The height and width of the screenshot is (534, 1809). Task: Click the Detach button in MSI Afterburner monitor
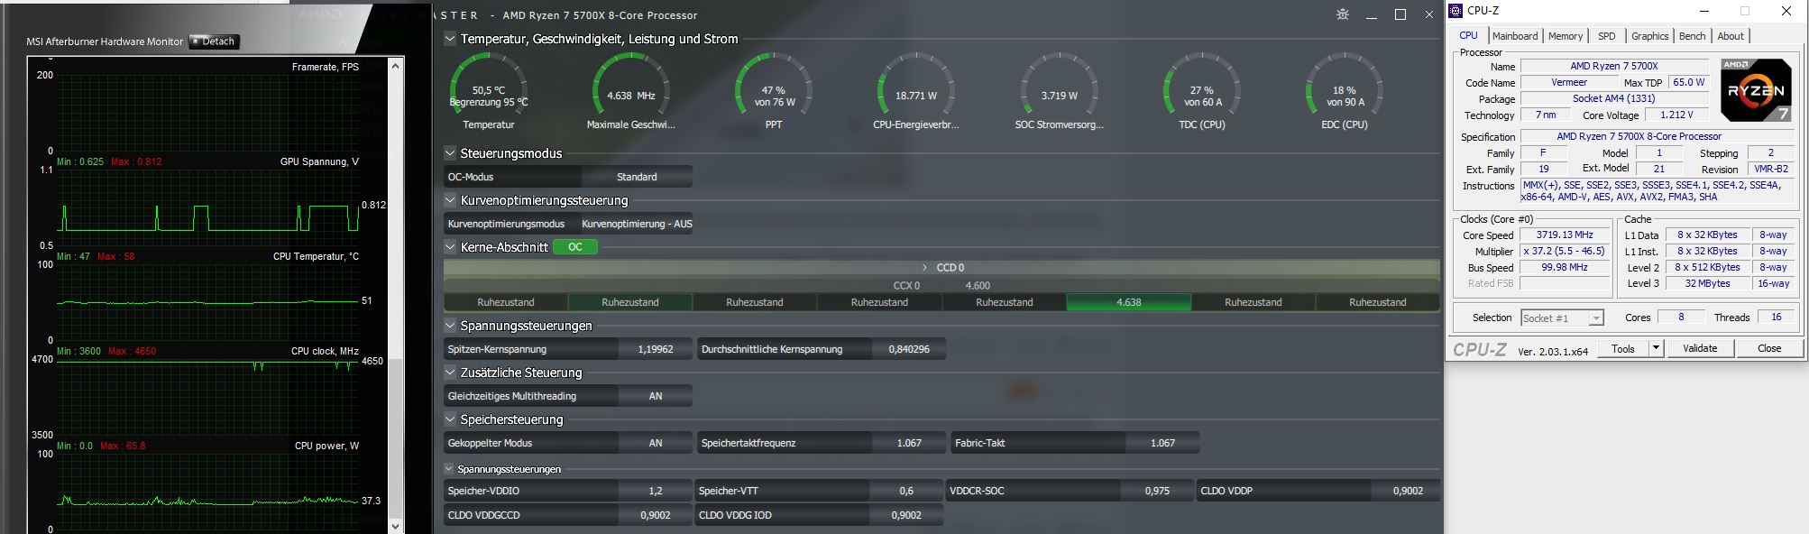(x=214, y=41)
